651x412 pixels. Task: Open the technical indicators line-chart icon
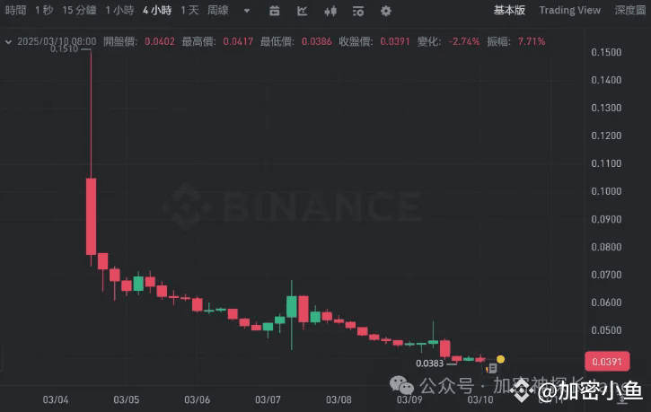pos(303,11)
